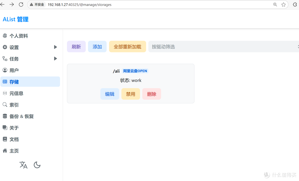299x181 pixels.
Task: Reload the page using the refresh icon
Action: coord(21,4)
